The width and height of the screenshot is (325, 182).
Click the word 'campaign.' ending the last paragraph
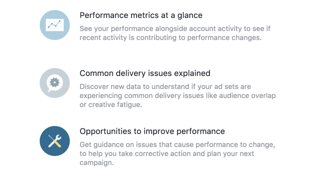tap(97, 163)
